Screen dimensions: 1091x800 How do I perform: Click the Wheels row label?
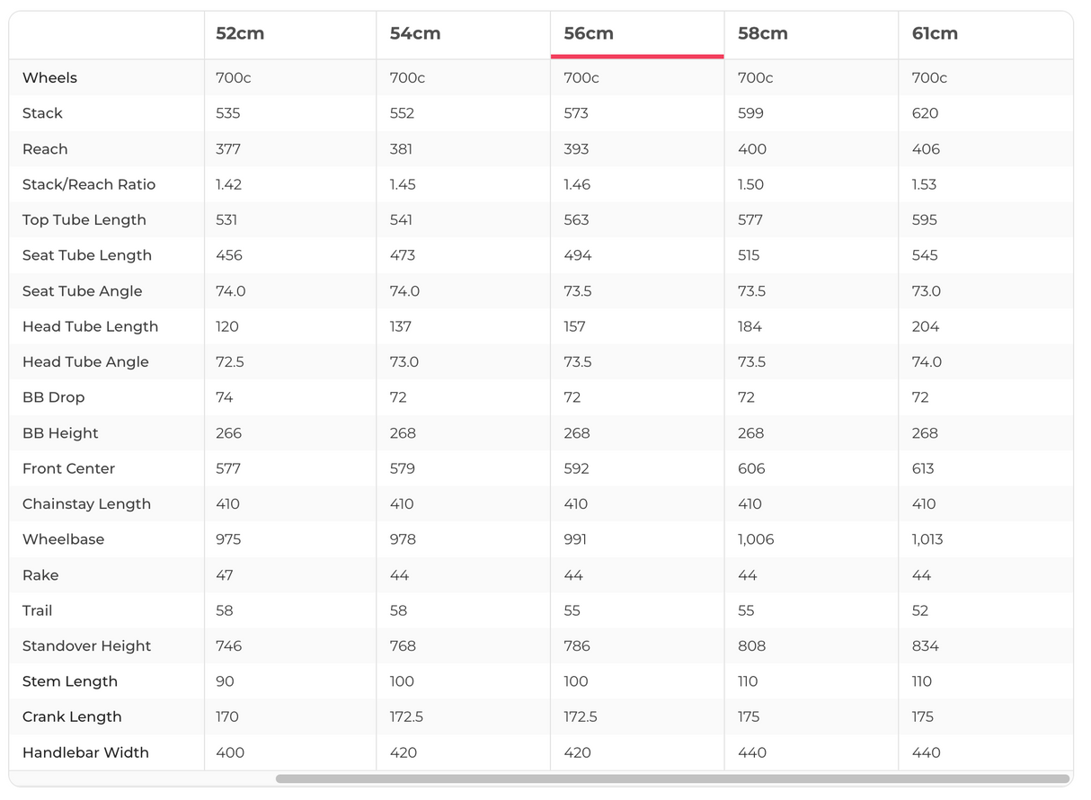49,78
